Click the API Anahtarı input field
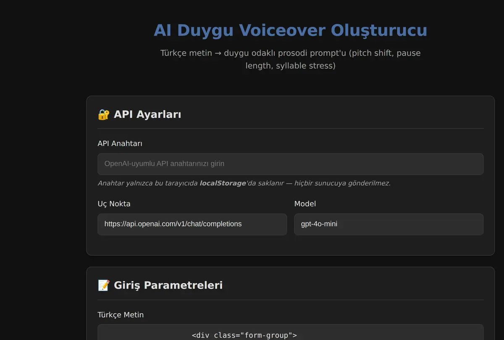 290,164
